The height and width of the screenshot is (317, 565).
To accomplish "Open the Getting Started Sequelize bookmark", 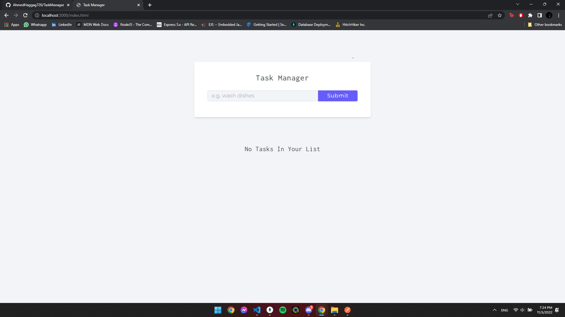I will [x=267, y=25].
